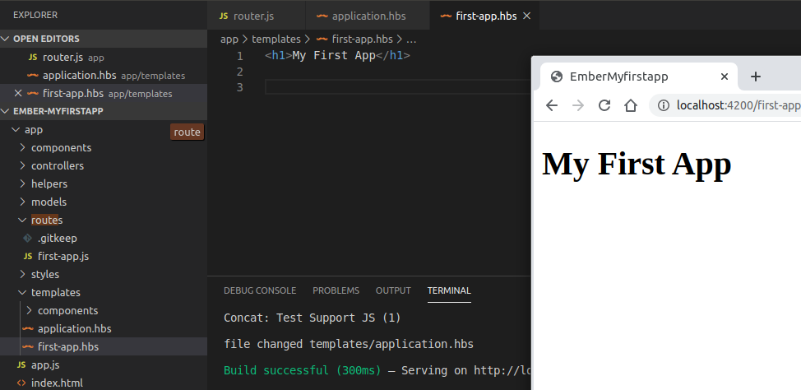Select first-app.hbs in the open editors list
The height and width of the screenshot is (390, 801).
103,93
